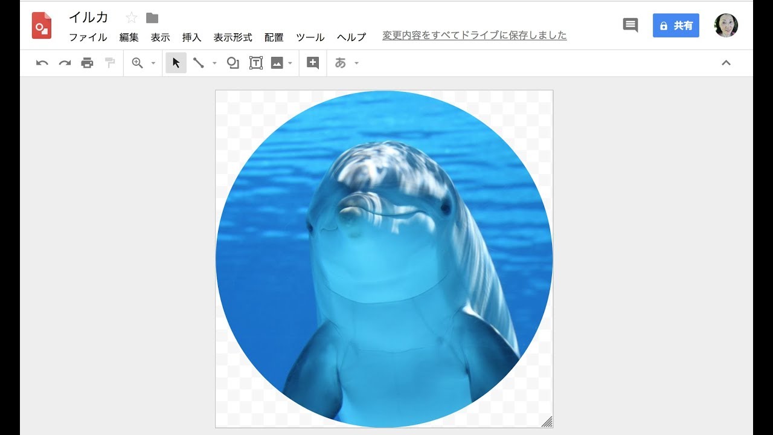Open comments history speech bubble icon
The height and width of the screenshot is (435, 773).
pyautogui.click(x=630, y=25)
